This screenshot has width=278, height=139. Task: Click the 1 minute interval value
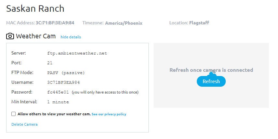(x=58, y=102)
